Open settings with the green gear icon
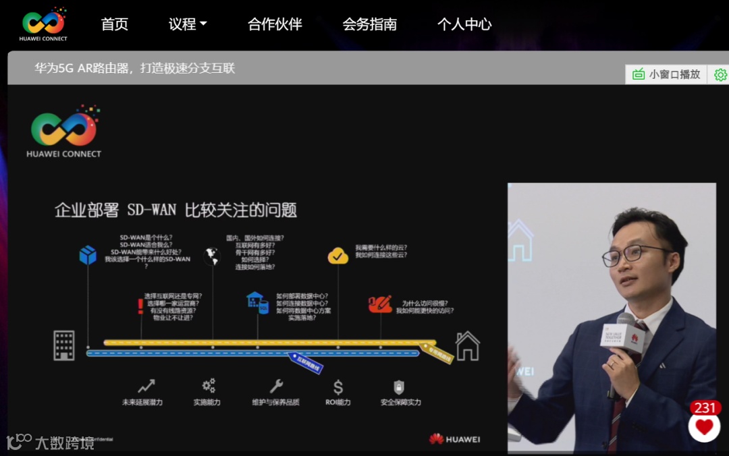The image size is (729, 456). tap(720, 75)
